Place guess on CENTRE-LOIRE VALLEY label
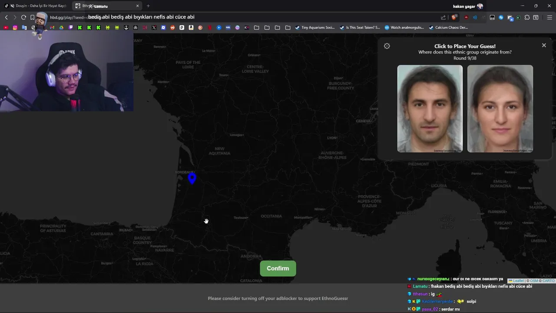 pos(255,69)
